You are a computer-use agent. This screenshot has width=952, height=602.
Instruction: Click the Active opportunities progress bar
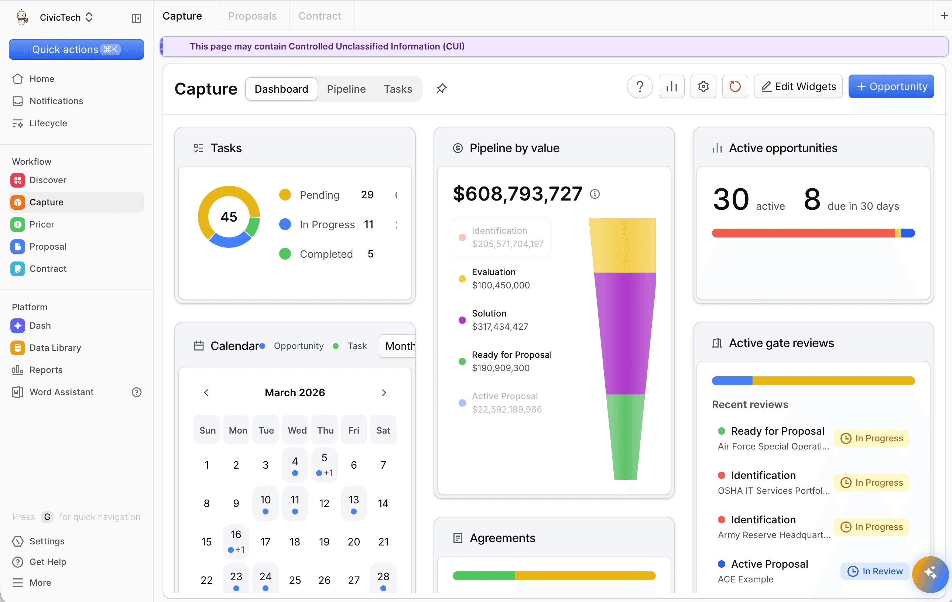813,233
